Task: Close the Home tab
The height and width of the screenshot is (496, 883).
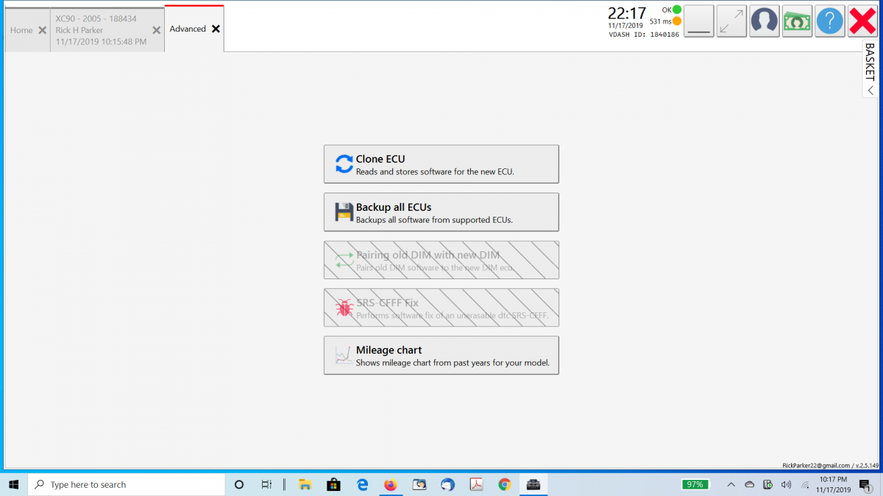Action: [x=42, y=30]
